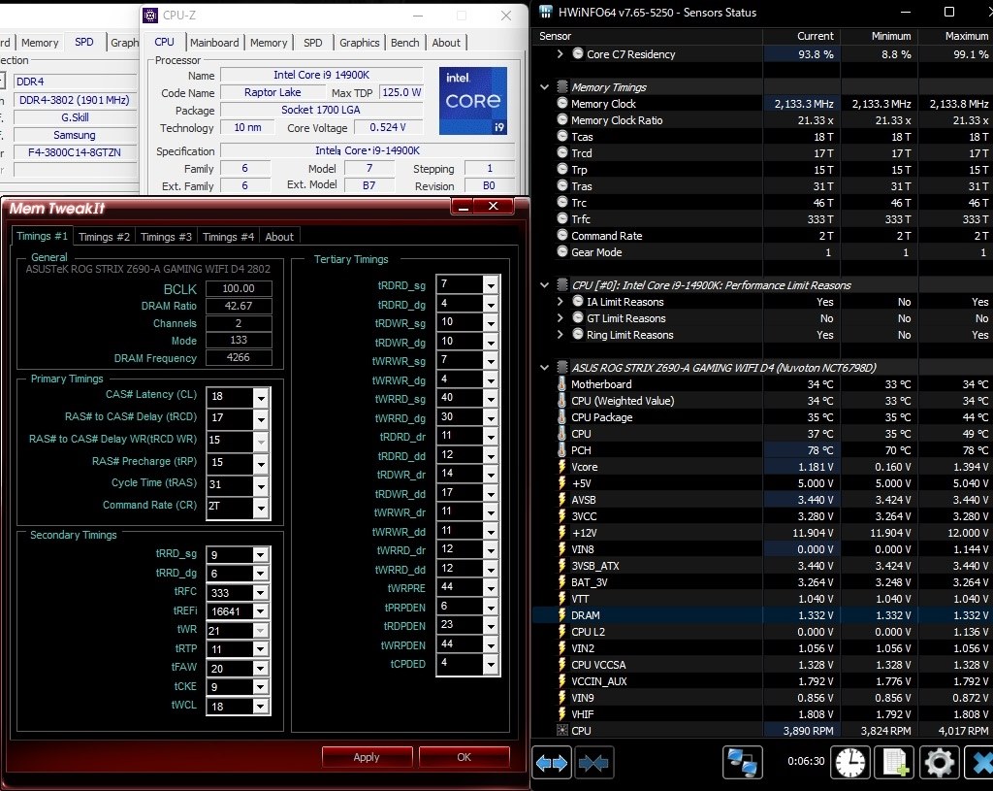Open HWiNFO remote network monitors icon
993x791 pixels.
tap(742, 763)
